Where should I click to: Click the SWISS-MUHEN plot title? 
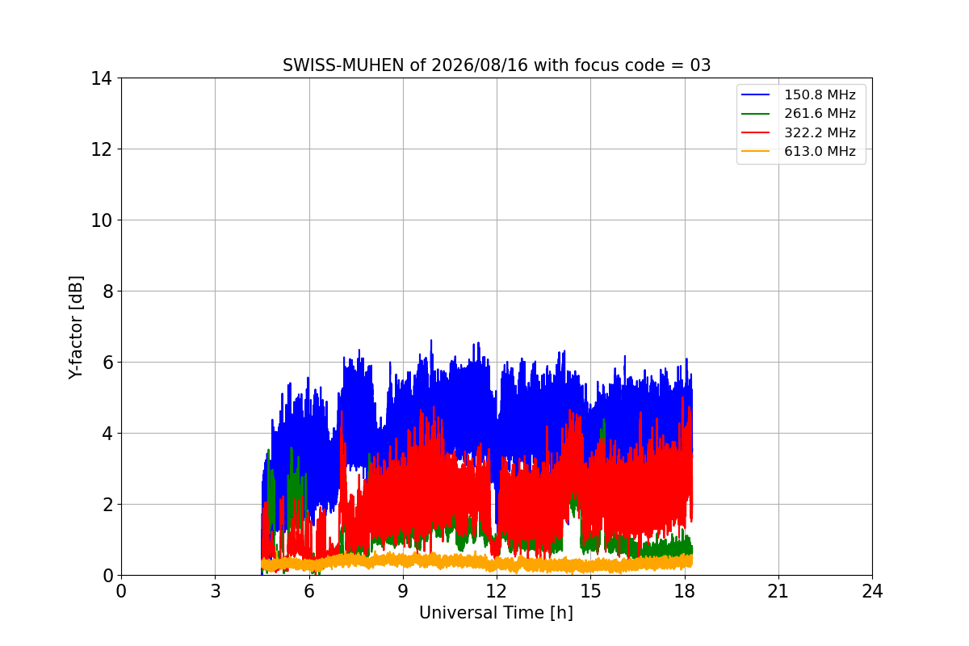497,65
